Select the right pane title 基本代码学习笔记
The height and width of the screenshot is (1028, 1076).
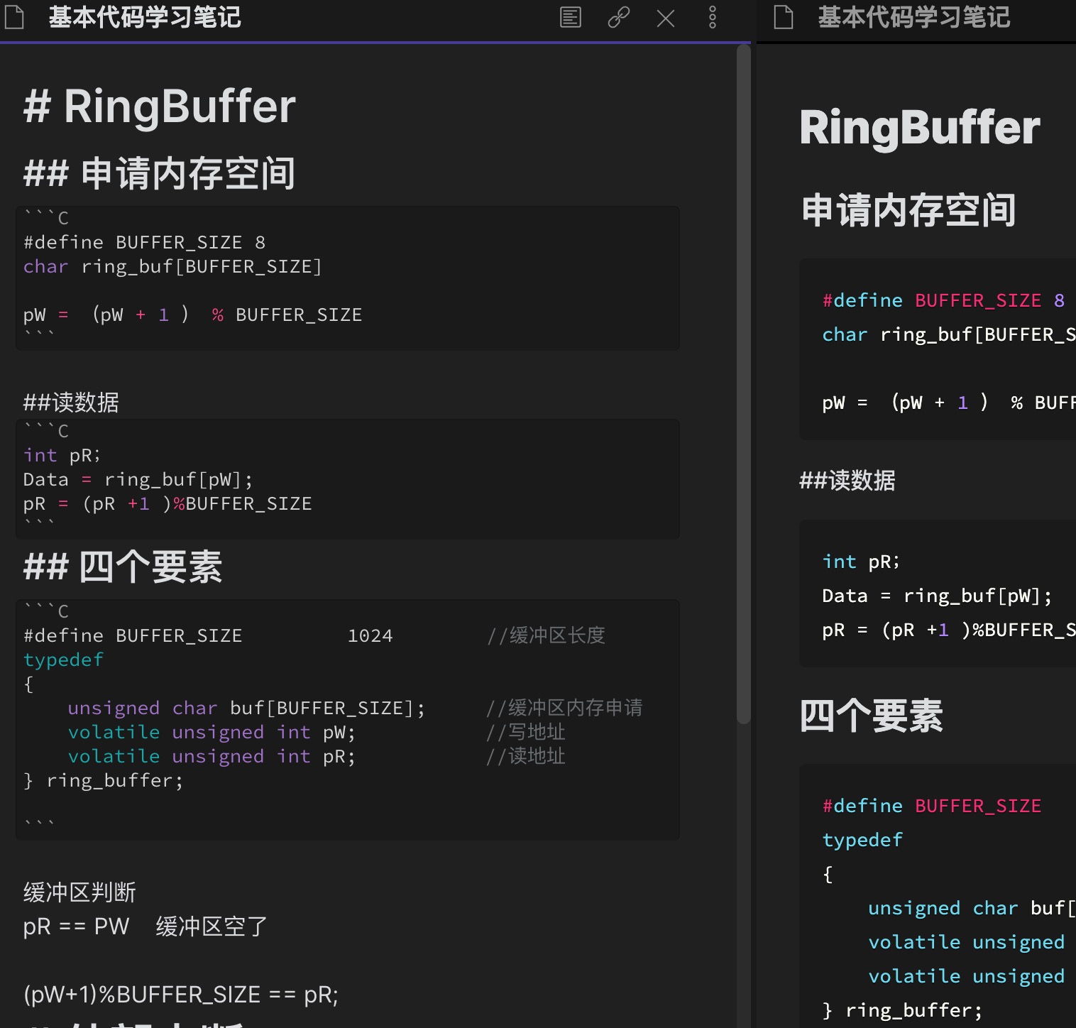pyautogui.click(x=914, y=17)
